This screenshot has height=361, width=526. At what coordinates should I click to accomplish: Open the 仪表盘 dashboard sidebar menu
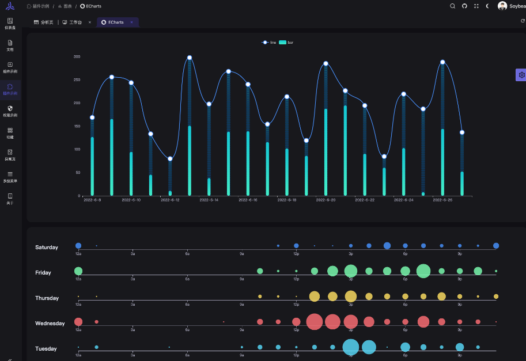(x=10, y=24)
